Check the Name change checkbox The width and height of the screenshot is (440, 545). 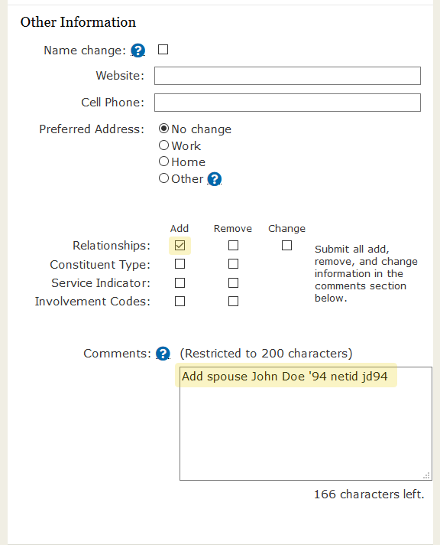click(x=163, y=49)
